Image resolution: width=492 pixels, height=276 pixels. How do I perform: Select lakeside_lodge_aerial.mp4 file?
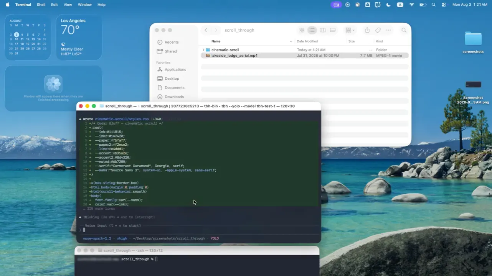pos(305,56)
